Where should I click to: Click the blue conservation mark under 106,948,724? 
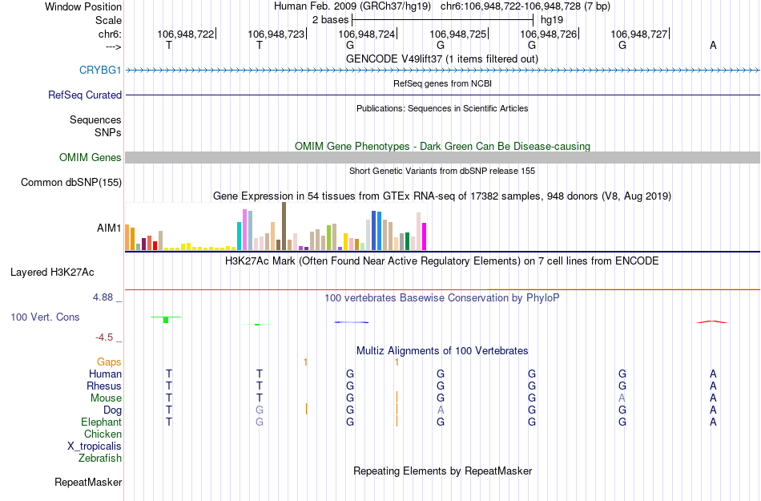pos(352,322)
